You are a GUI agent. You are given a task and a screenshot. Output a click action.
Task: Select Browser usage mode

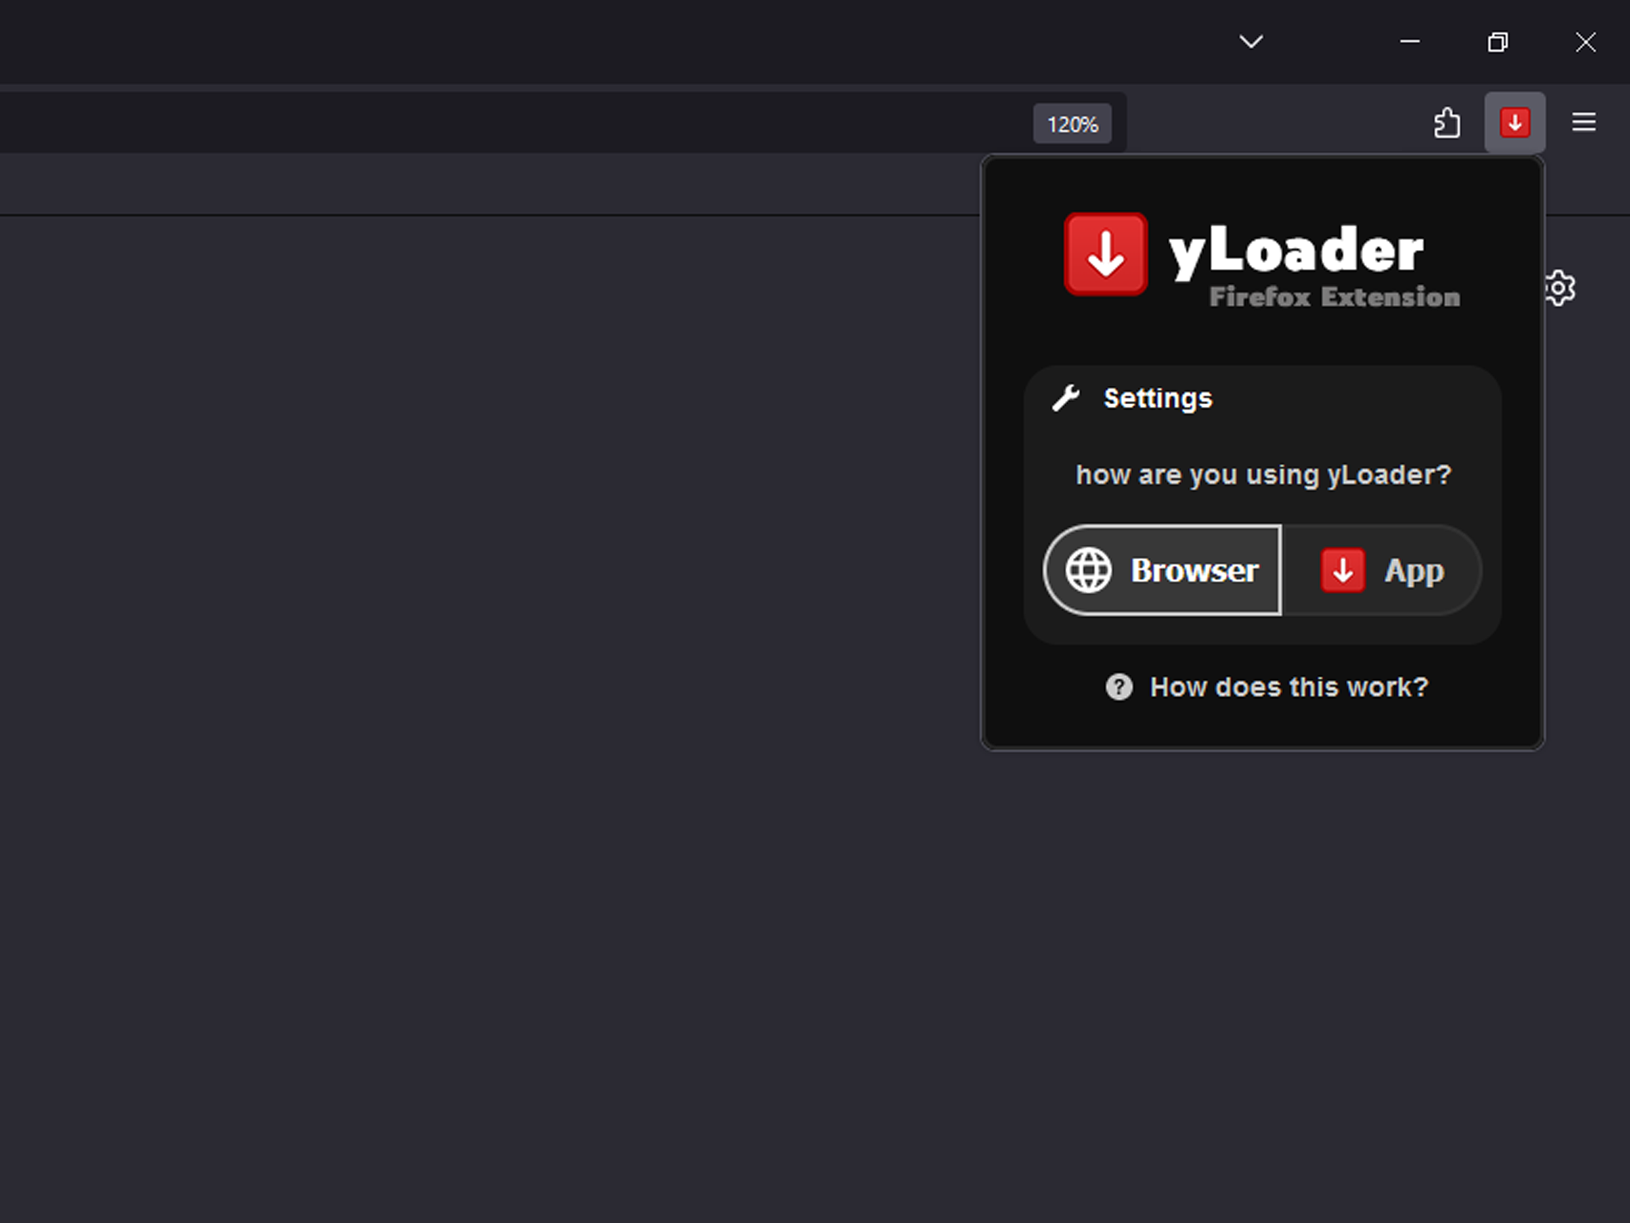pos(1162,570)
